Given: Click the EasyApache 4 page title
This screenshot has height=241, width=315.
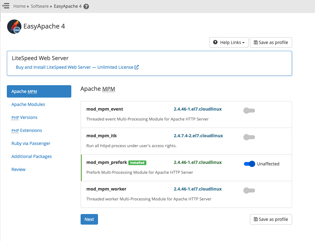Looking at the screenshot, I should (44, 26).
